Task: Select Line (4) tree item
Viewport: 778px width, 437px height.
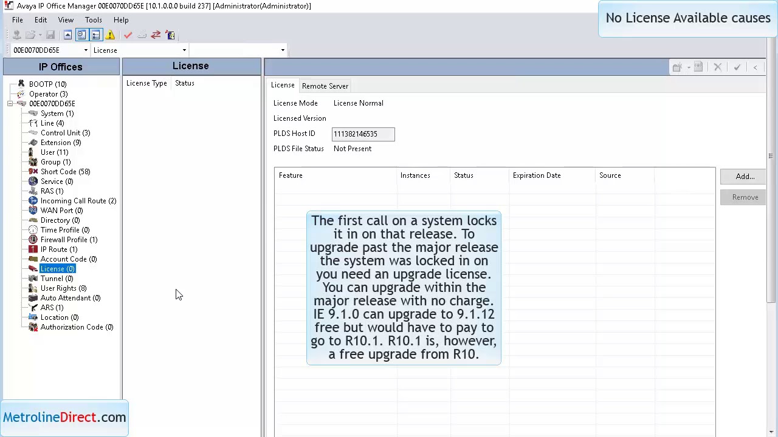Action: click(52, 123)
